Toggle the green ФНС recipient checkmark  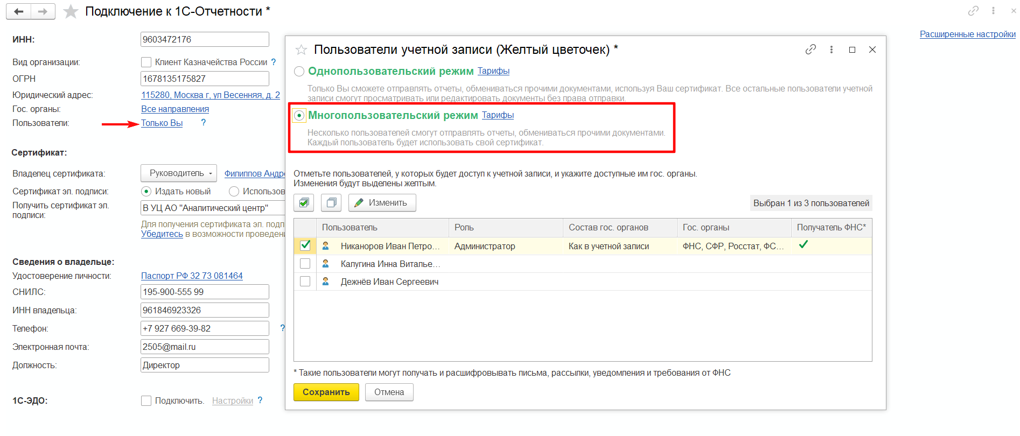pyautogui.click(x=804, y=245)
